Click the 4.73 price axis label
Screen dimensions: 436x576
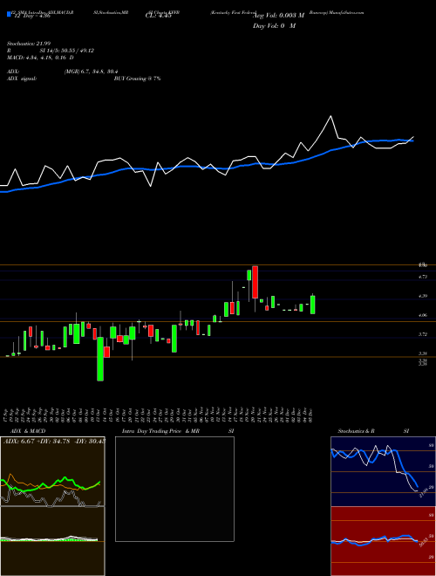422,277
